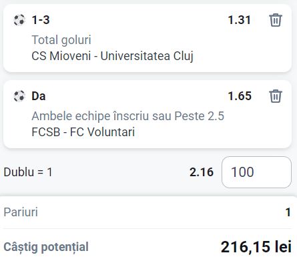
Task: Click the 1.31 odds value
Action: [240, 20]
